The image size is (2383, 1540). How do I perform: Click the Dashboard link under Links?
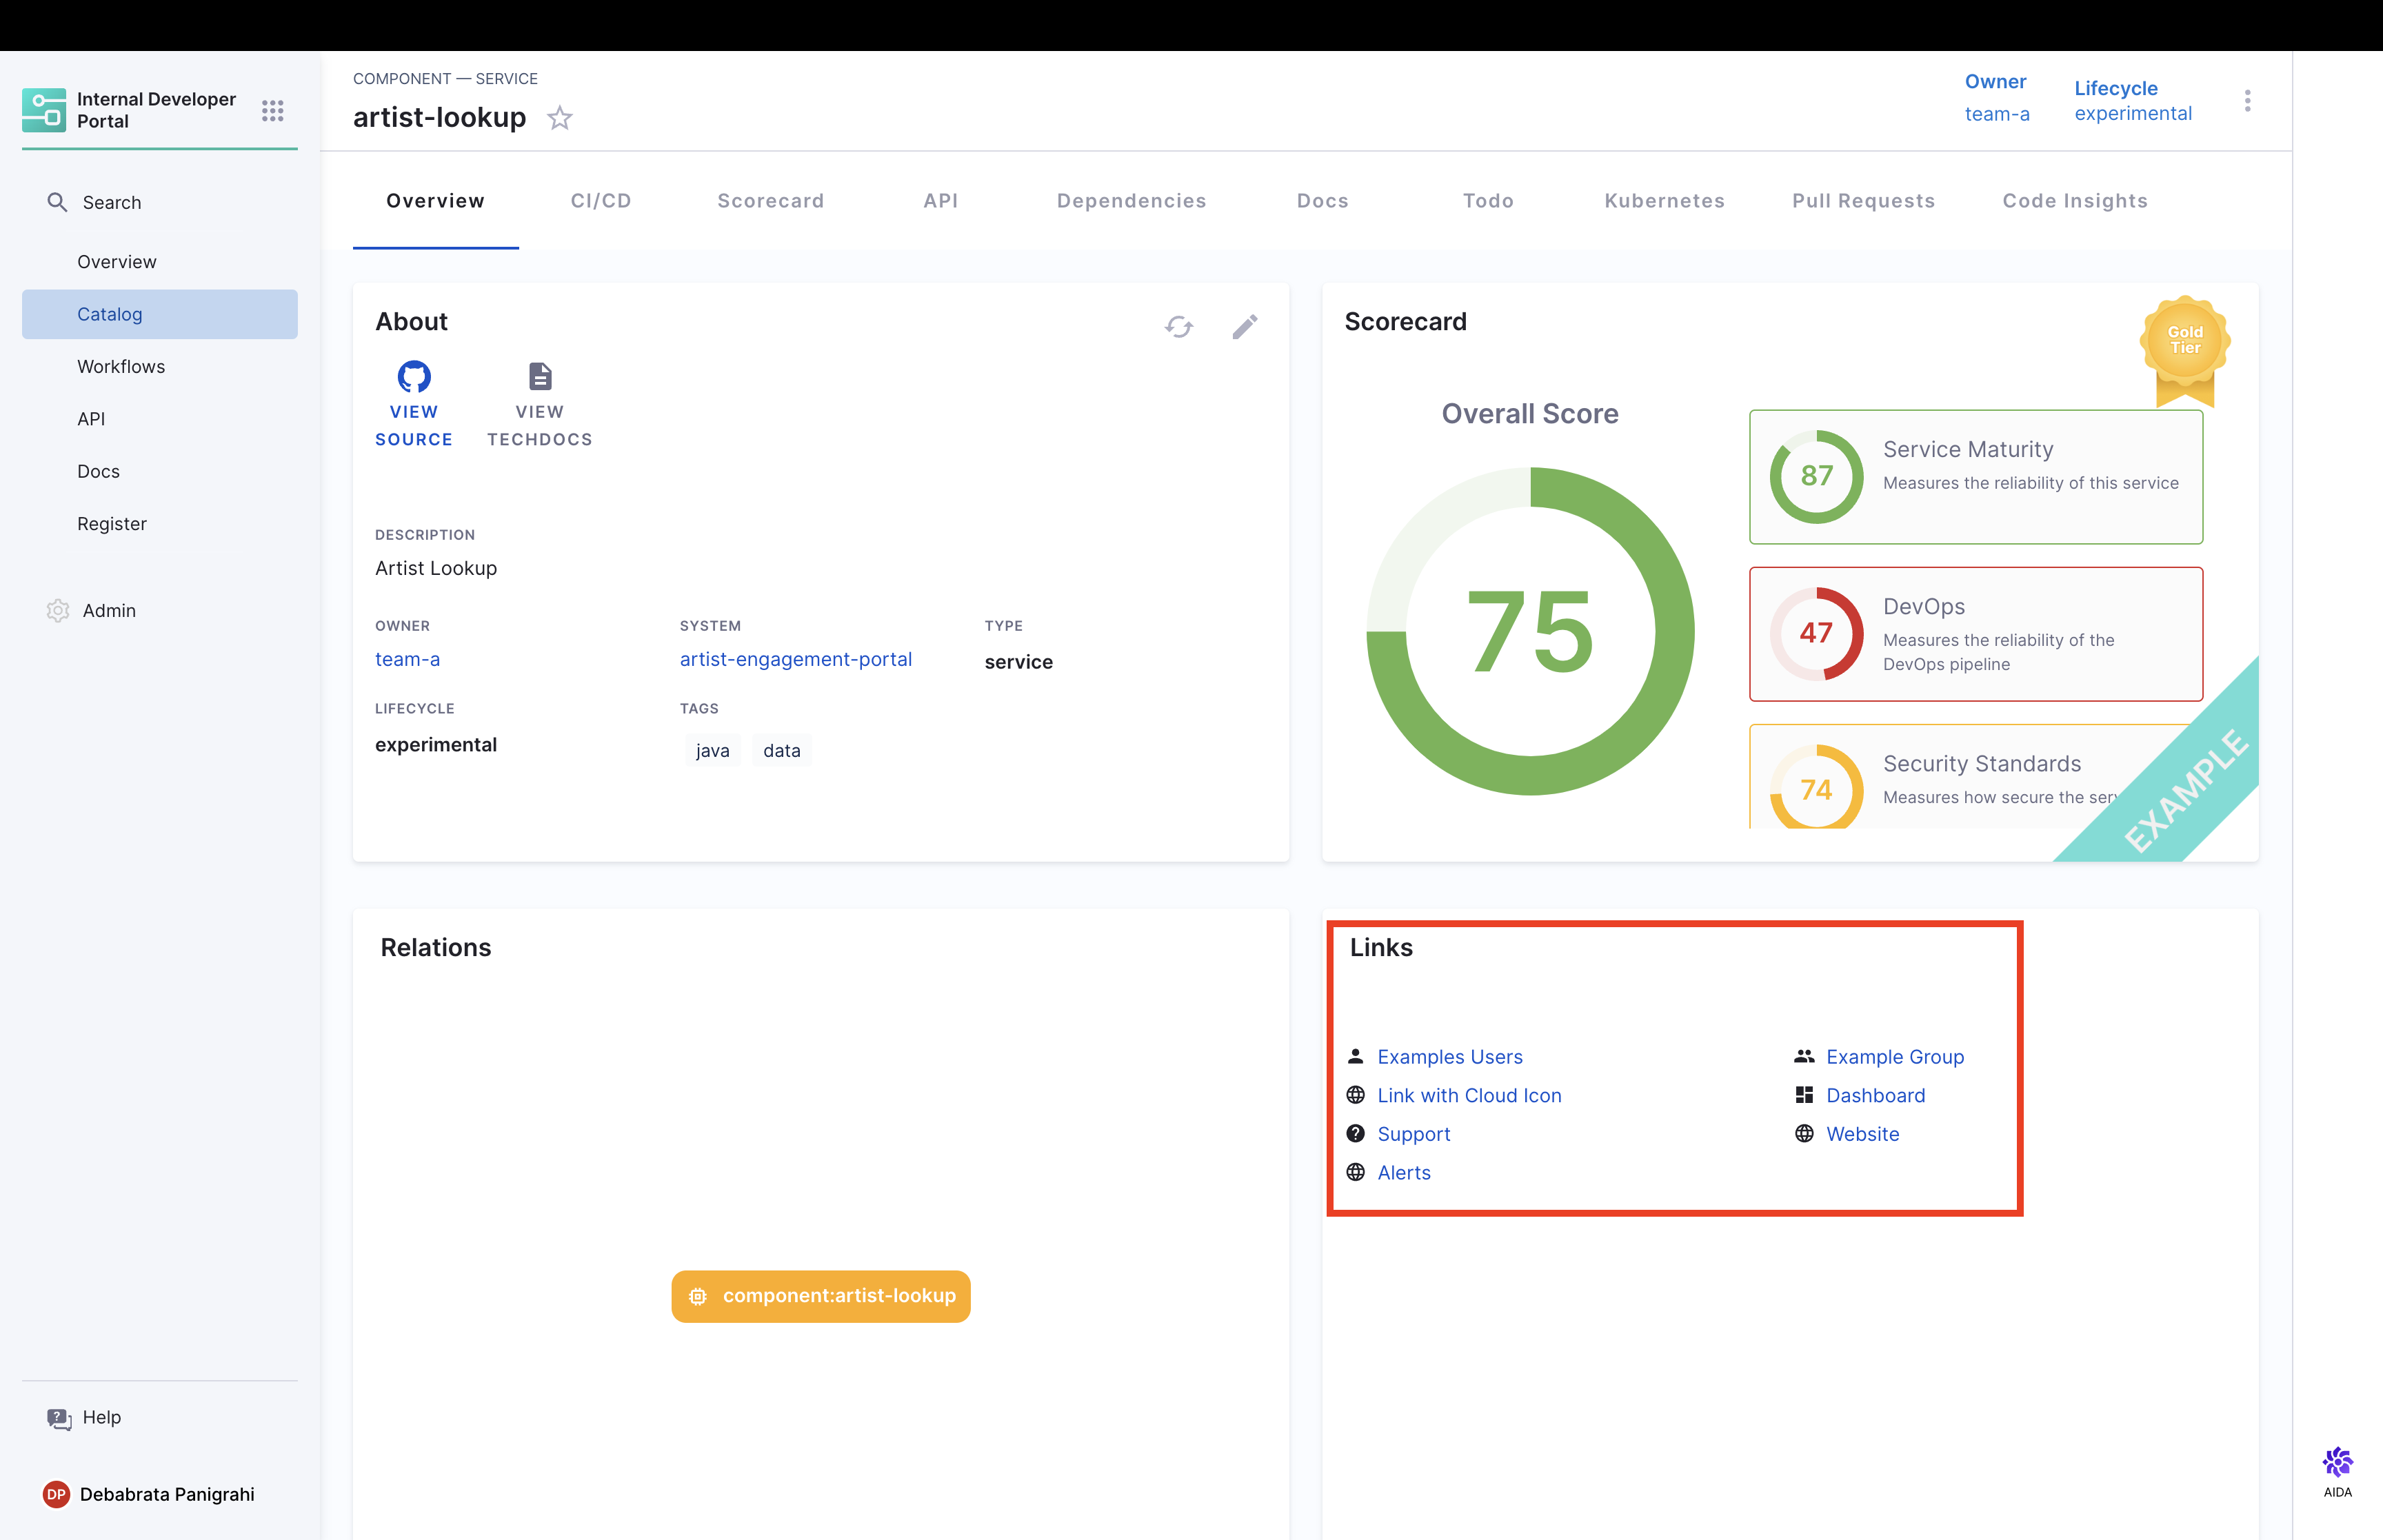click(1875, 1095)
